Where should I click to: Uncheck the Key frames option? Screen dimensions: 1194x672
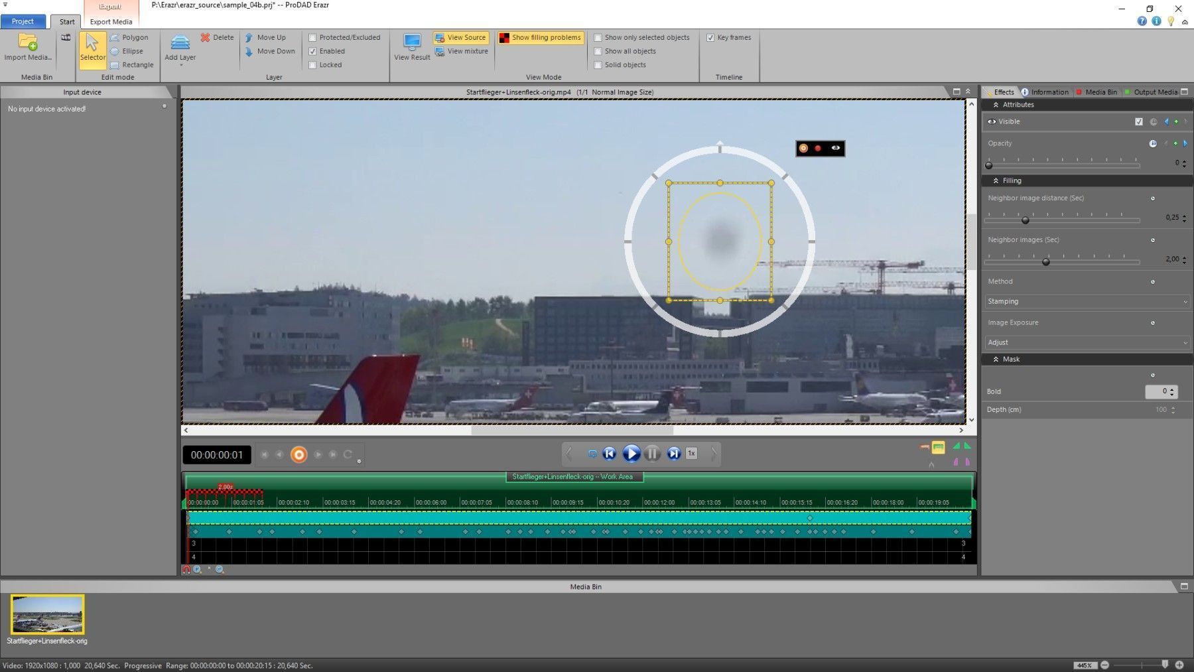pyautogui.click(x=710, y=38)
